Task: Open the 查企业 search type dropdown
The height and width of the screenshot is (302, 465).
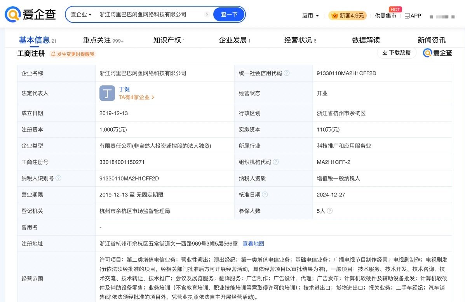Action: (x=81, y=15)
